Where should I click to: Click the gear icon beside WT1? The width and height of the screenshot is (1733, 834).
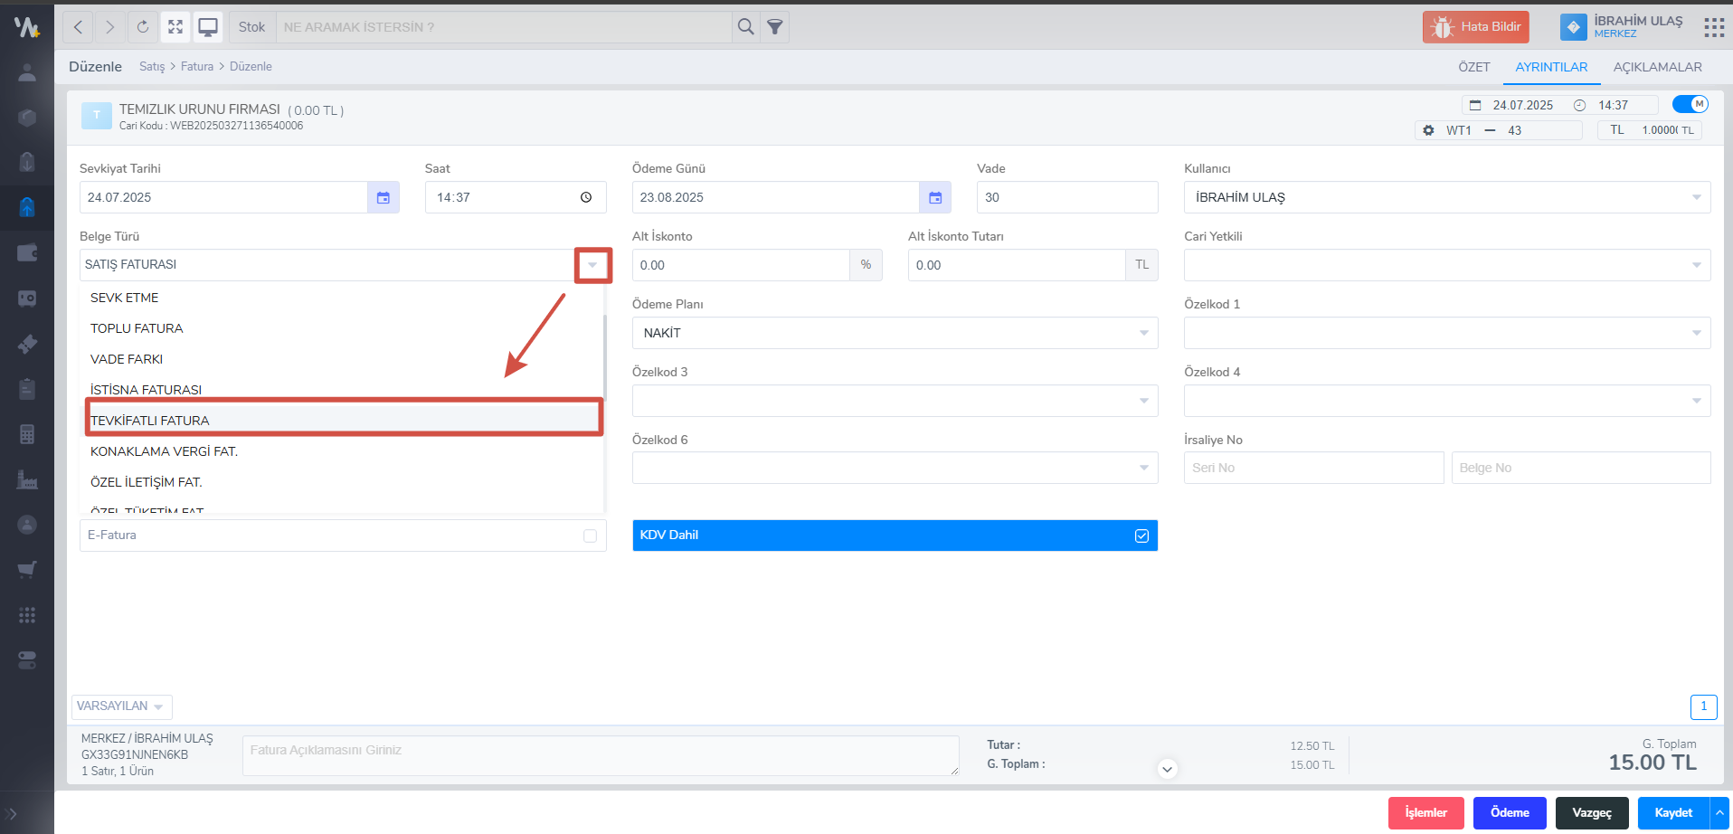pos(1428,130)
